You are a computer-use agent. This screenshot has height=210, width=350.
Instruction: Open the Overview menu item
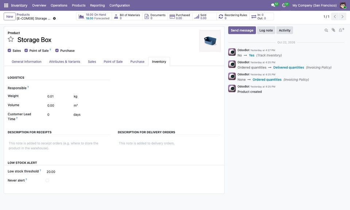(39, 5)
